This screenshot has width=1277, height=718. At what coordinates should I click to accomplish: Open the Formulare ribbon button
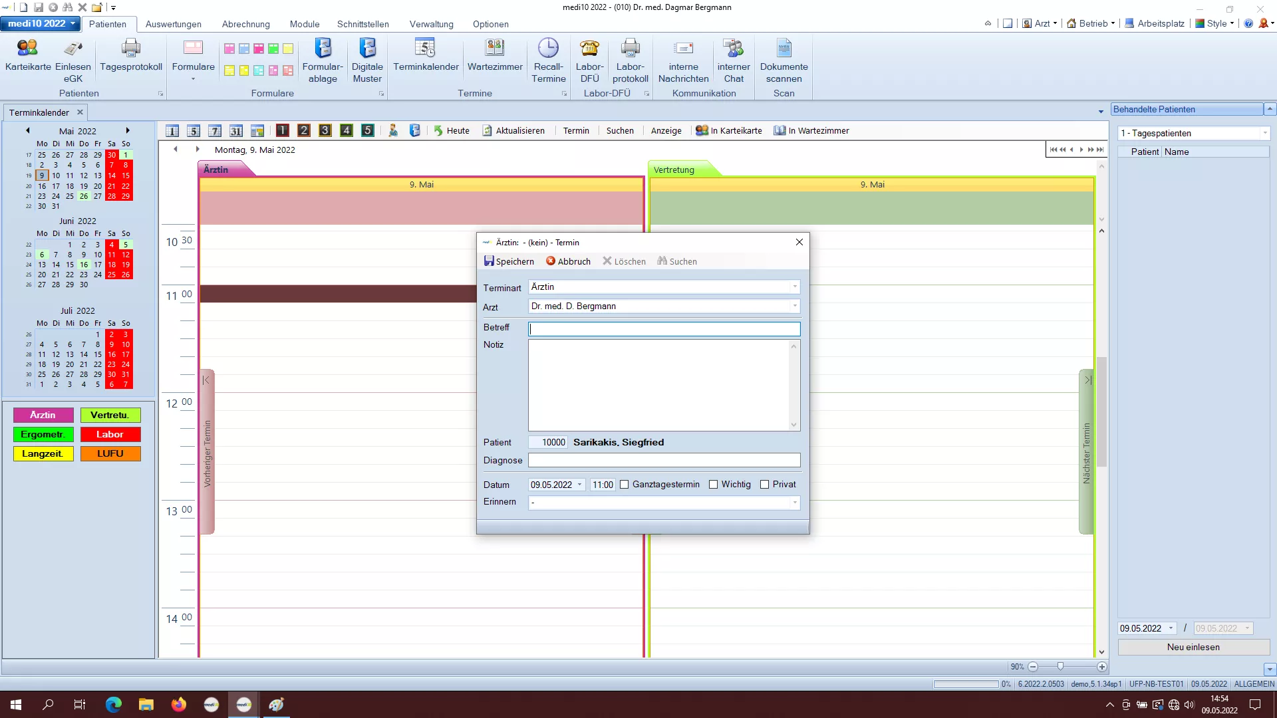pyautogui.click(x=194, y=60)
